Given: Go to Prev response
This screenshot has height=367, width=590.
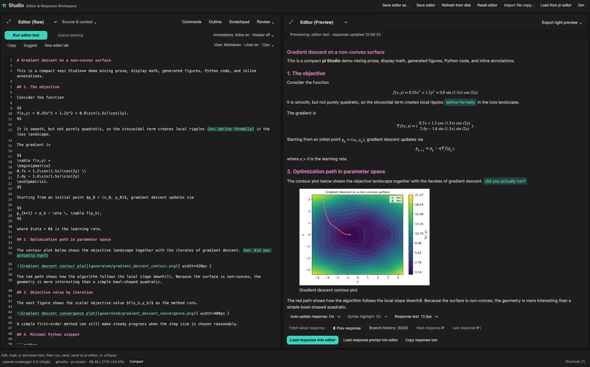Looking at the screenshot, I should (x=347, y=328).
